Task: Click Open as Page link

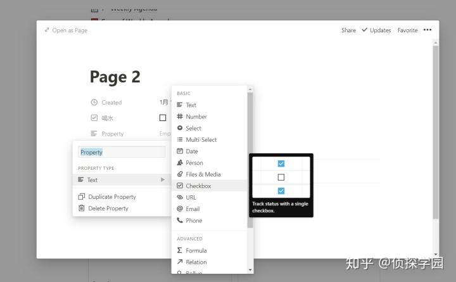Action: pos(66,30)
